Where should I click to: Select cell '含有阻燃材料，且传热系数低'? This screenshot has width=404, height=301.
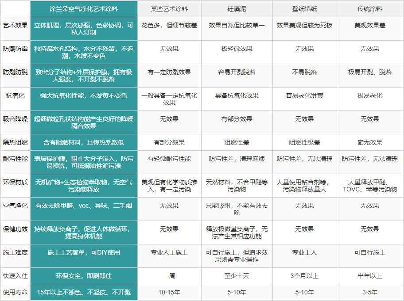84,142
